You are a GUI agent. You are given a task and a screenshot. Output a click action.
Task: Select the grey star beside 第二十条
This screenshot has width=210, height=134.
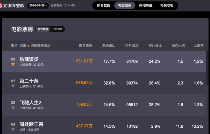click(13, 86)
